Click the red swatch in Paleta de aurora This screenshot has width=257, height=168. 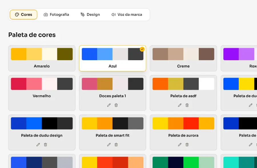click(x=191, y=123)
